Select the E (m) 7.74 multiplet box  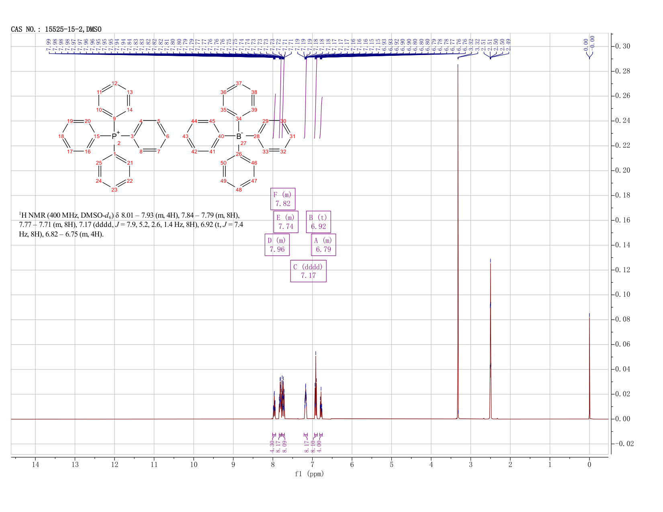[286, 222]
